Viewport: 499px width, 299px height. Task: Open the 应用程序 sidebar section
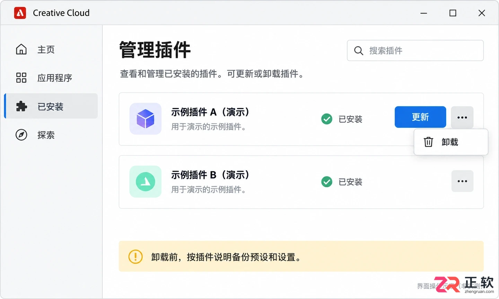pos(51,78)
